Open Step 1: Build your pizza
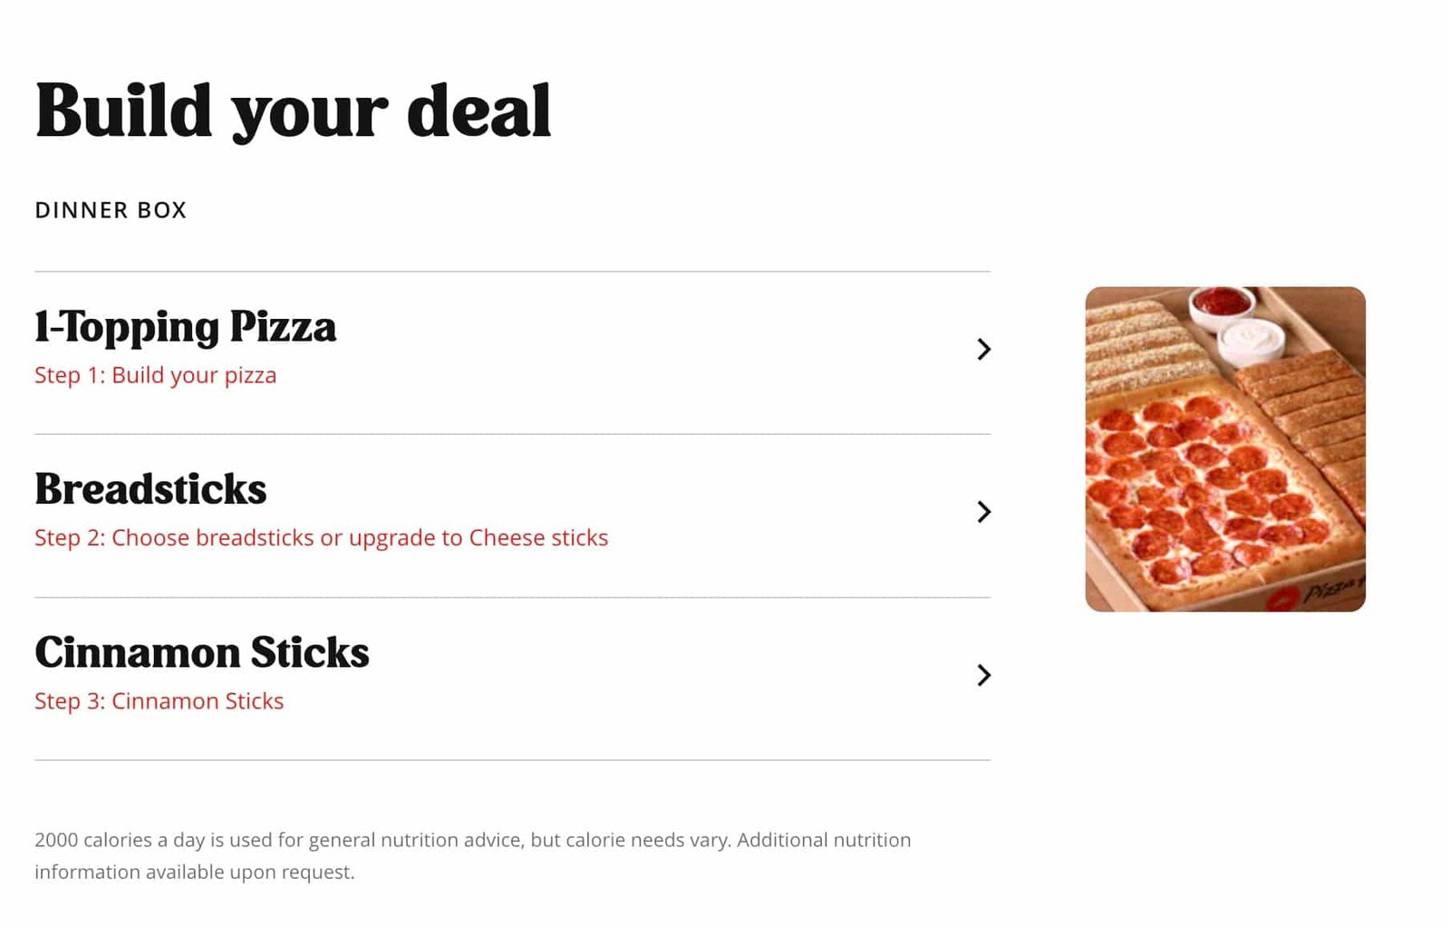Image resolution: width=1450 pixels, height=926 pixels. (x=155, y=375)
